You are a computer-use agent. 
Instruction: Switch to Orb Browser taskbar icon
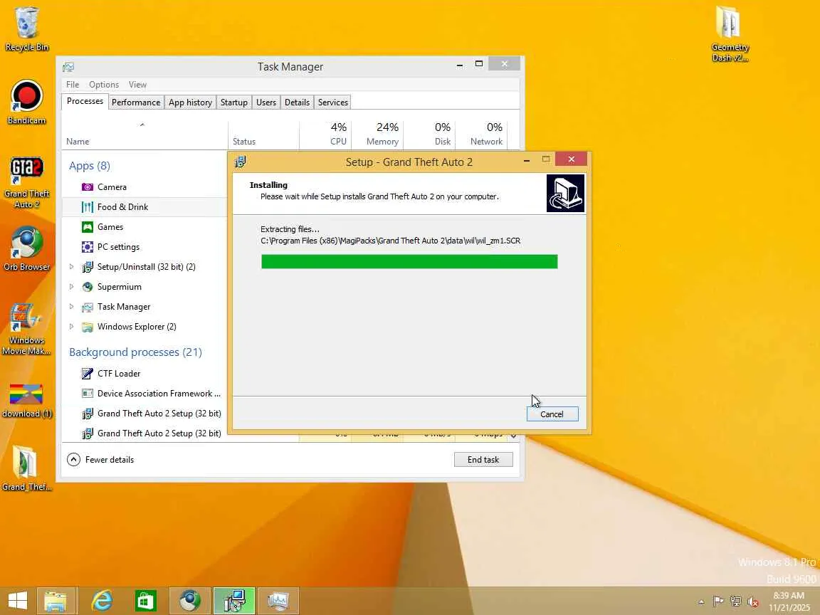189,600
